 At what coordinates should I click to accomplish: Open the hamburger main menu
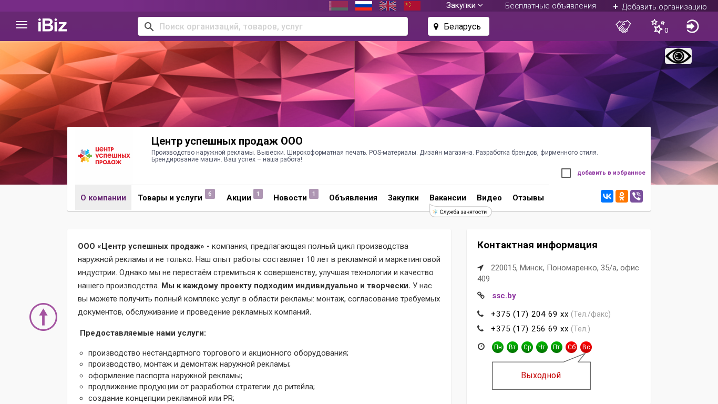click(x=22, y=25)
